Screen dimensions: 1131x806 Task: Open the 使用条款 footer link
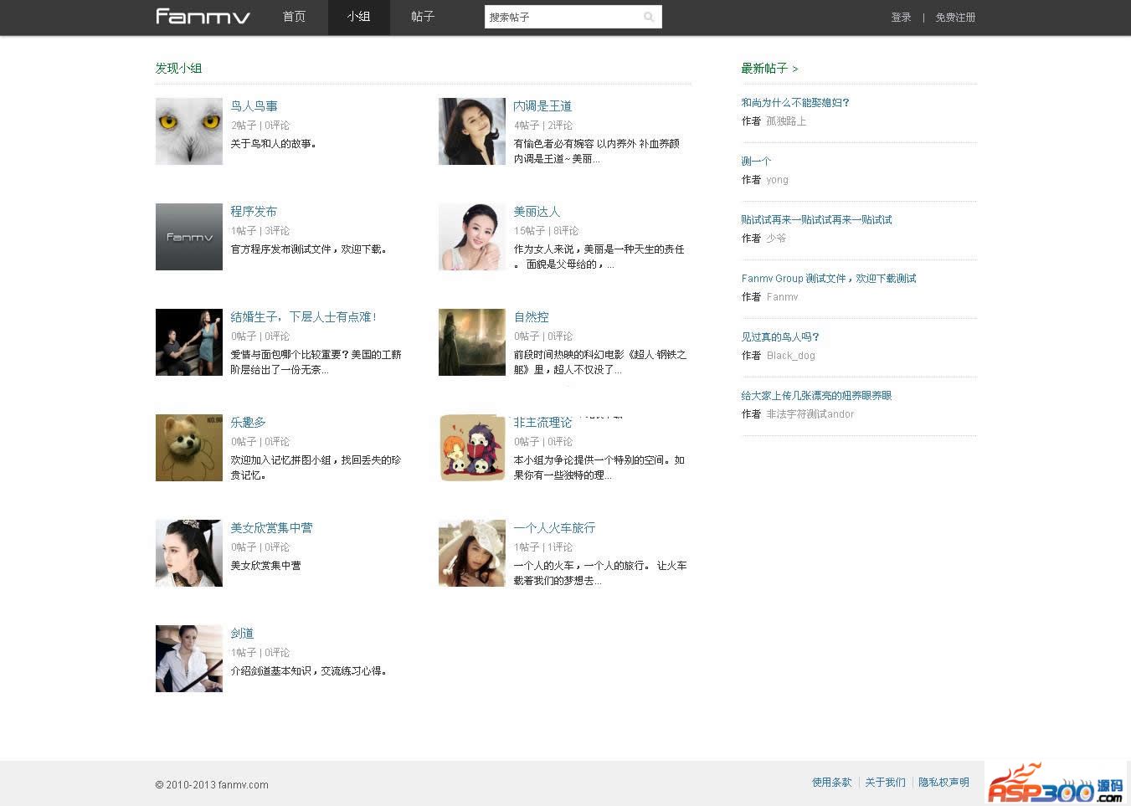(x=831, y=783)
